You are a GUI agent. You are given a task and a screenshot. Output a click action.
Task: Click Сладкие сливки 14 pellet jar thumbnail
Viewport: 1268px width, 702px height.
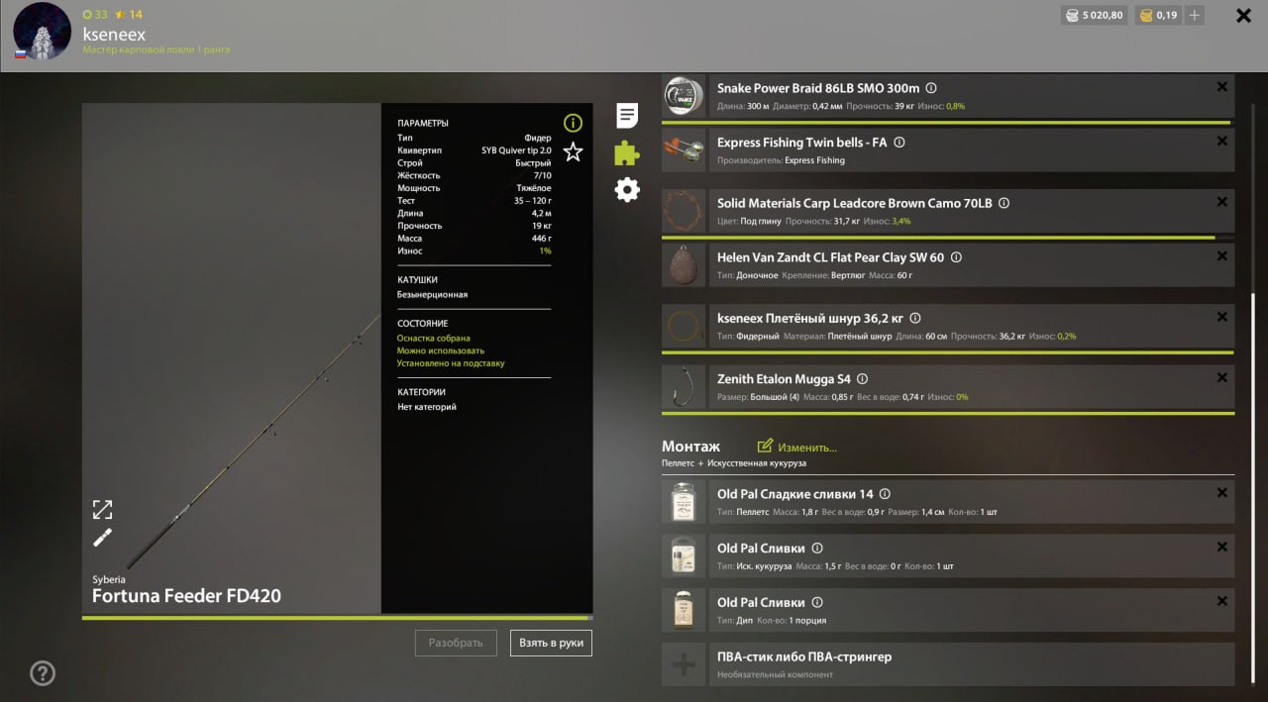(684, 502)
